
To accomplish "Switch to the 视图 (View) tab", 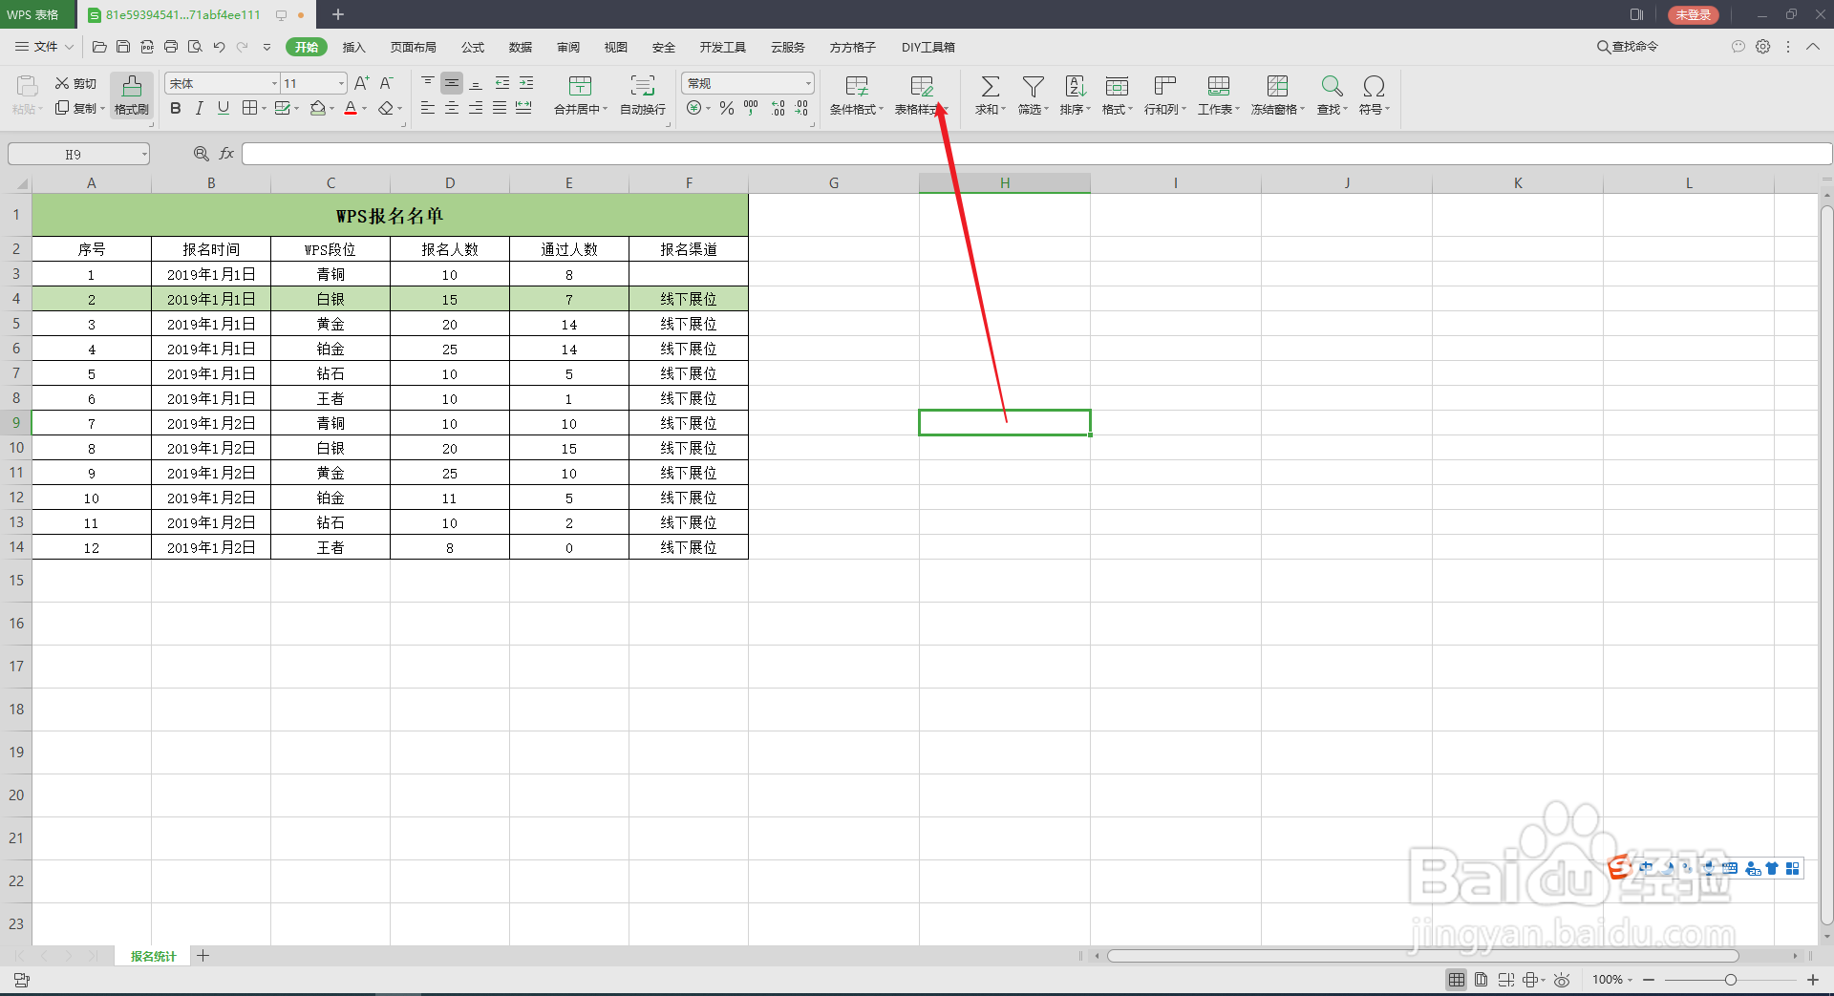I will 616,47.
